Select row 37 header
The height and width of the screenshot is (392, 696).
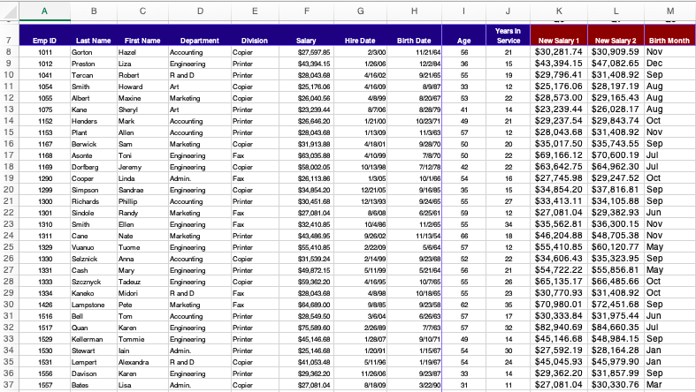[9, 384]
